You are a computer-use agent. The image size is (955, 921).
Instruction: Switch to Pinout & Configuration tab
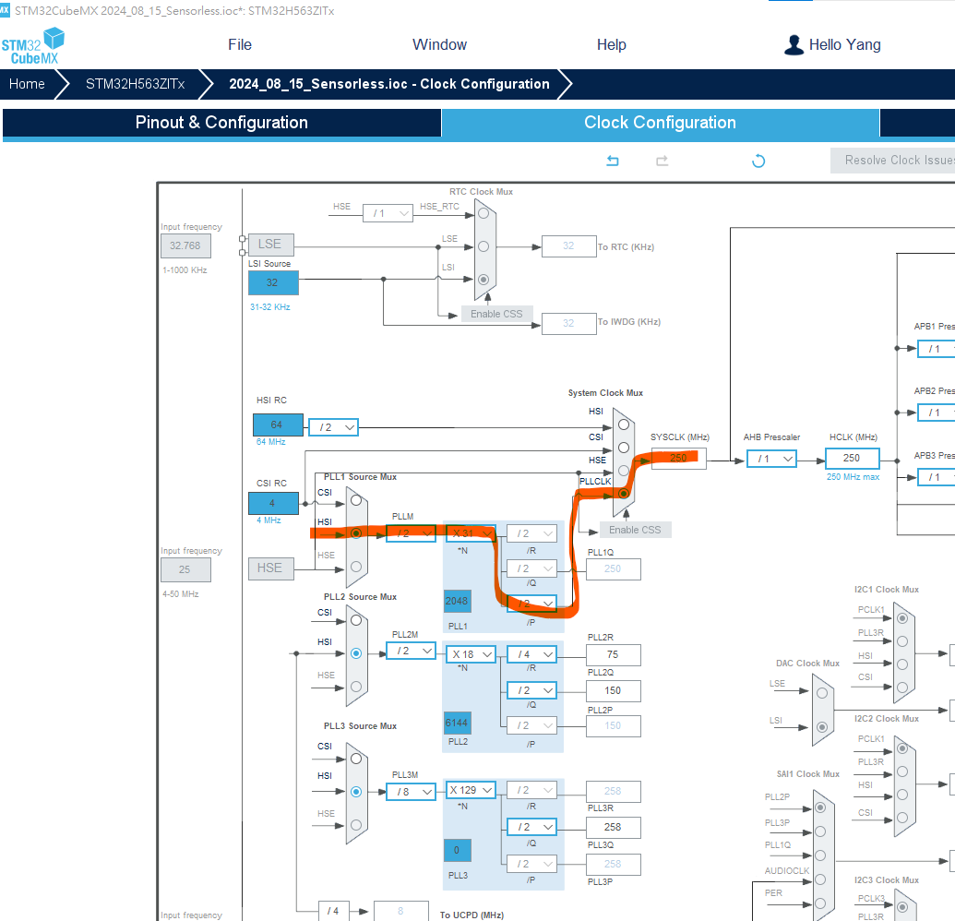tap(221, 123)
